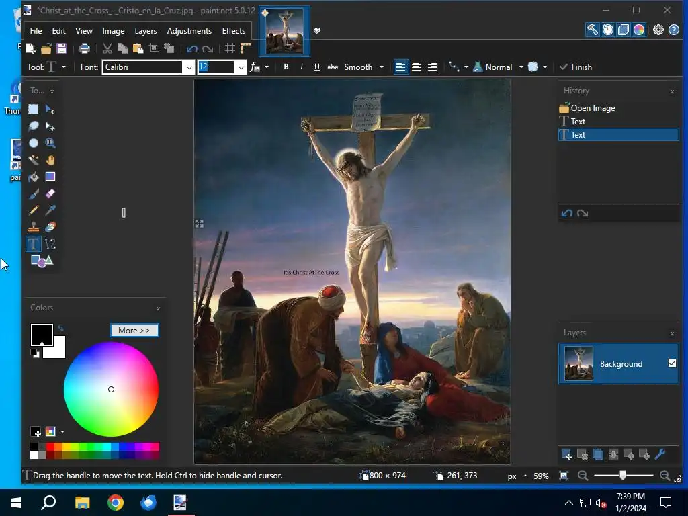This screenshot has width=688, height=516.
Task: Select the Shapes tool
Action: [42, 261]
